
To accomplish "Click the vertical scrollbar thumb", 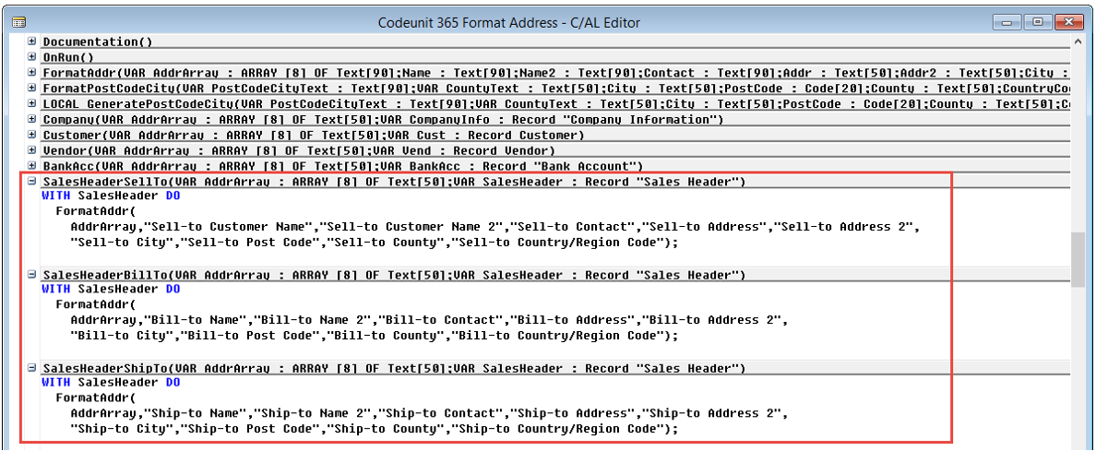I will [x=1077, y=259].
